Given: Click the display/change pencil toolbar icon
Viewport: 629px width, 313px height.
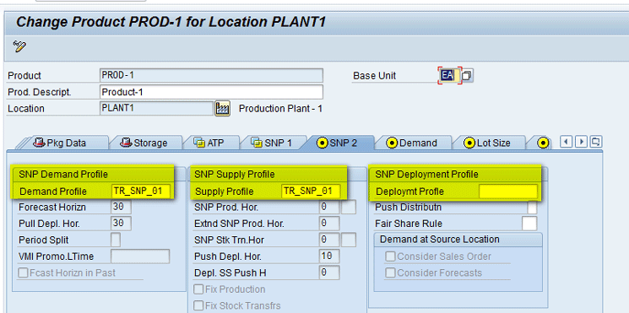Looking at the screenshot, I should coord(19,46).
